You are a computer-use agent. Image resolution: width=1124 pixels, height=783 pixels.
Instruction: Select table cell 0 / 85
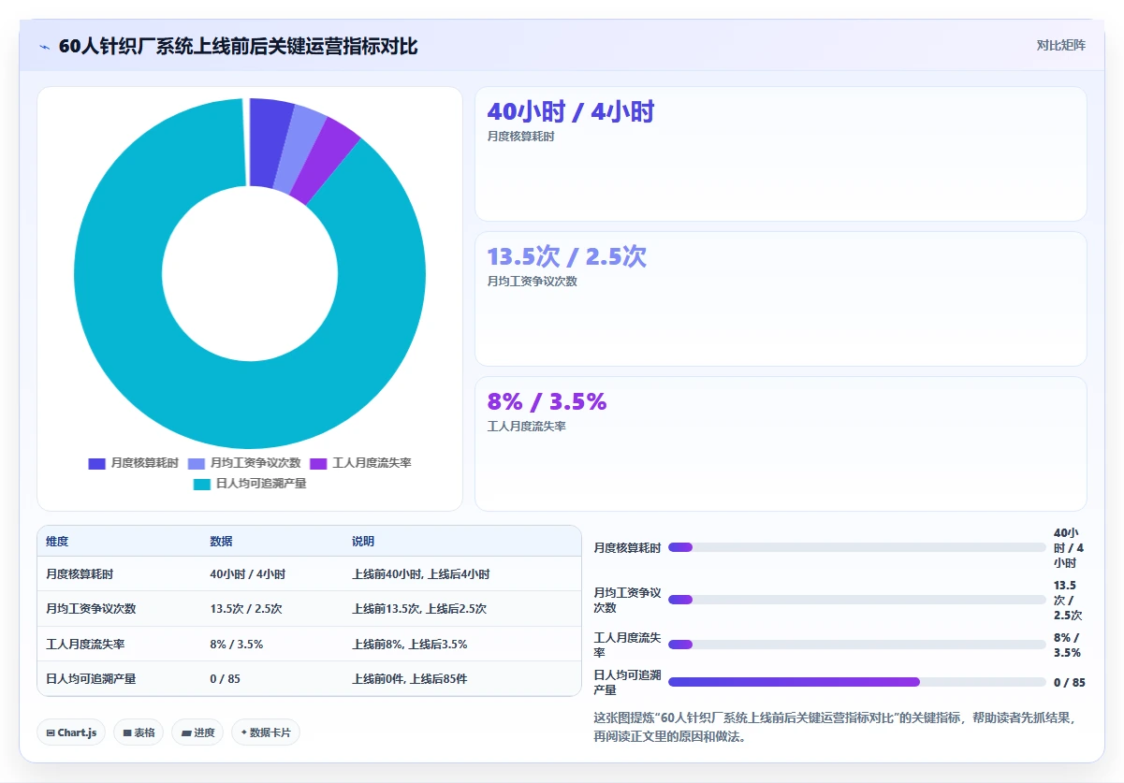[x=226, y=679]
